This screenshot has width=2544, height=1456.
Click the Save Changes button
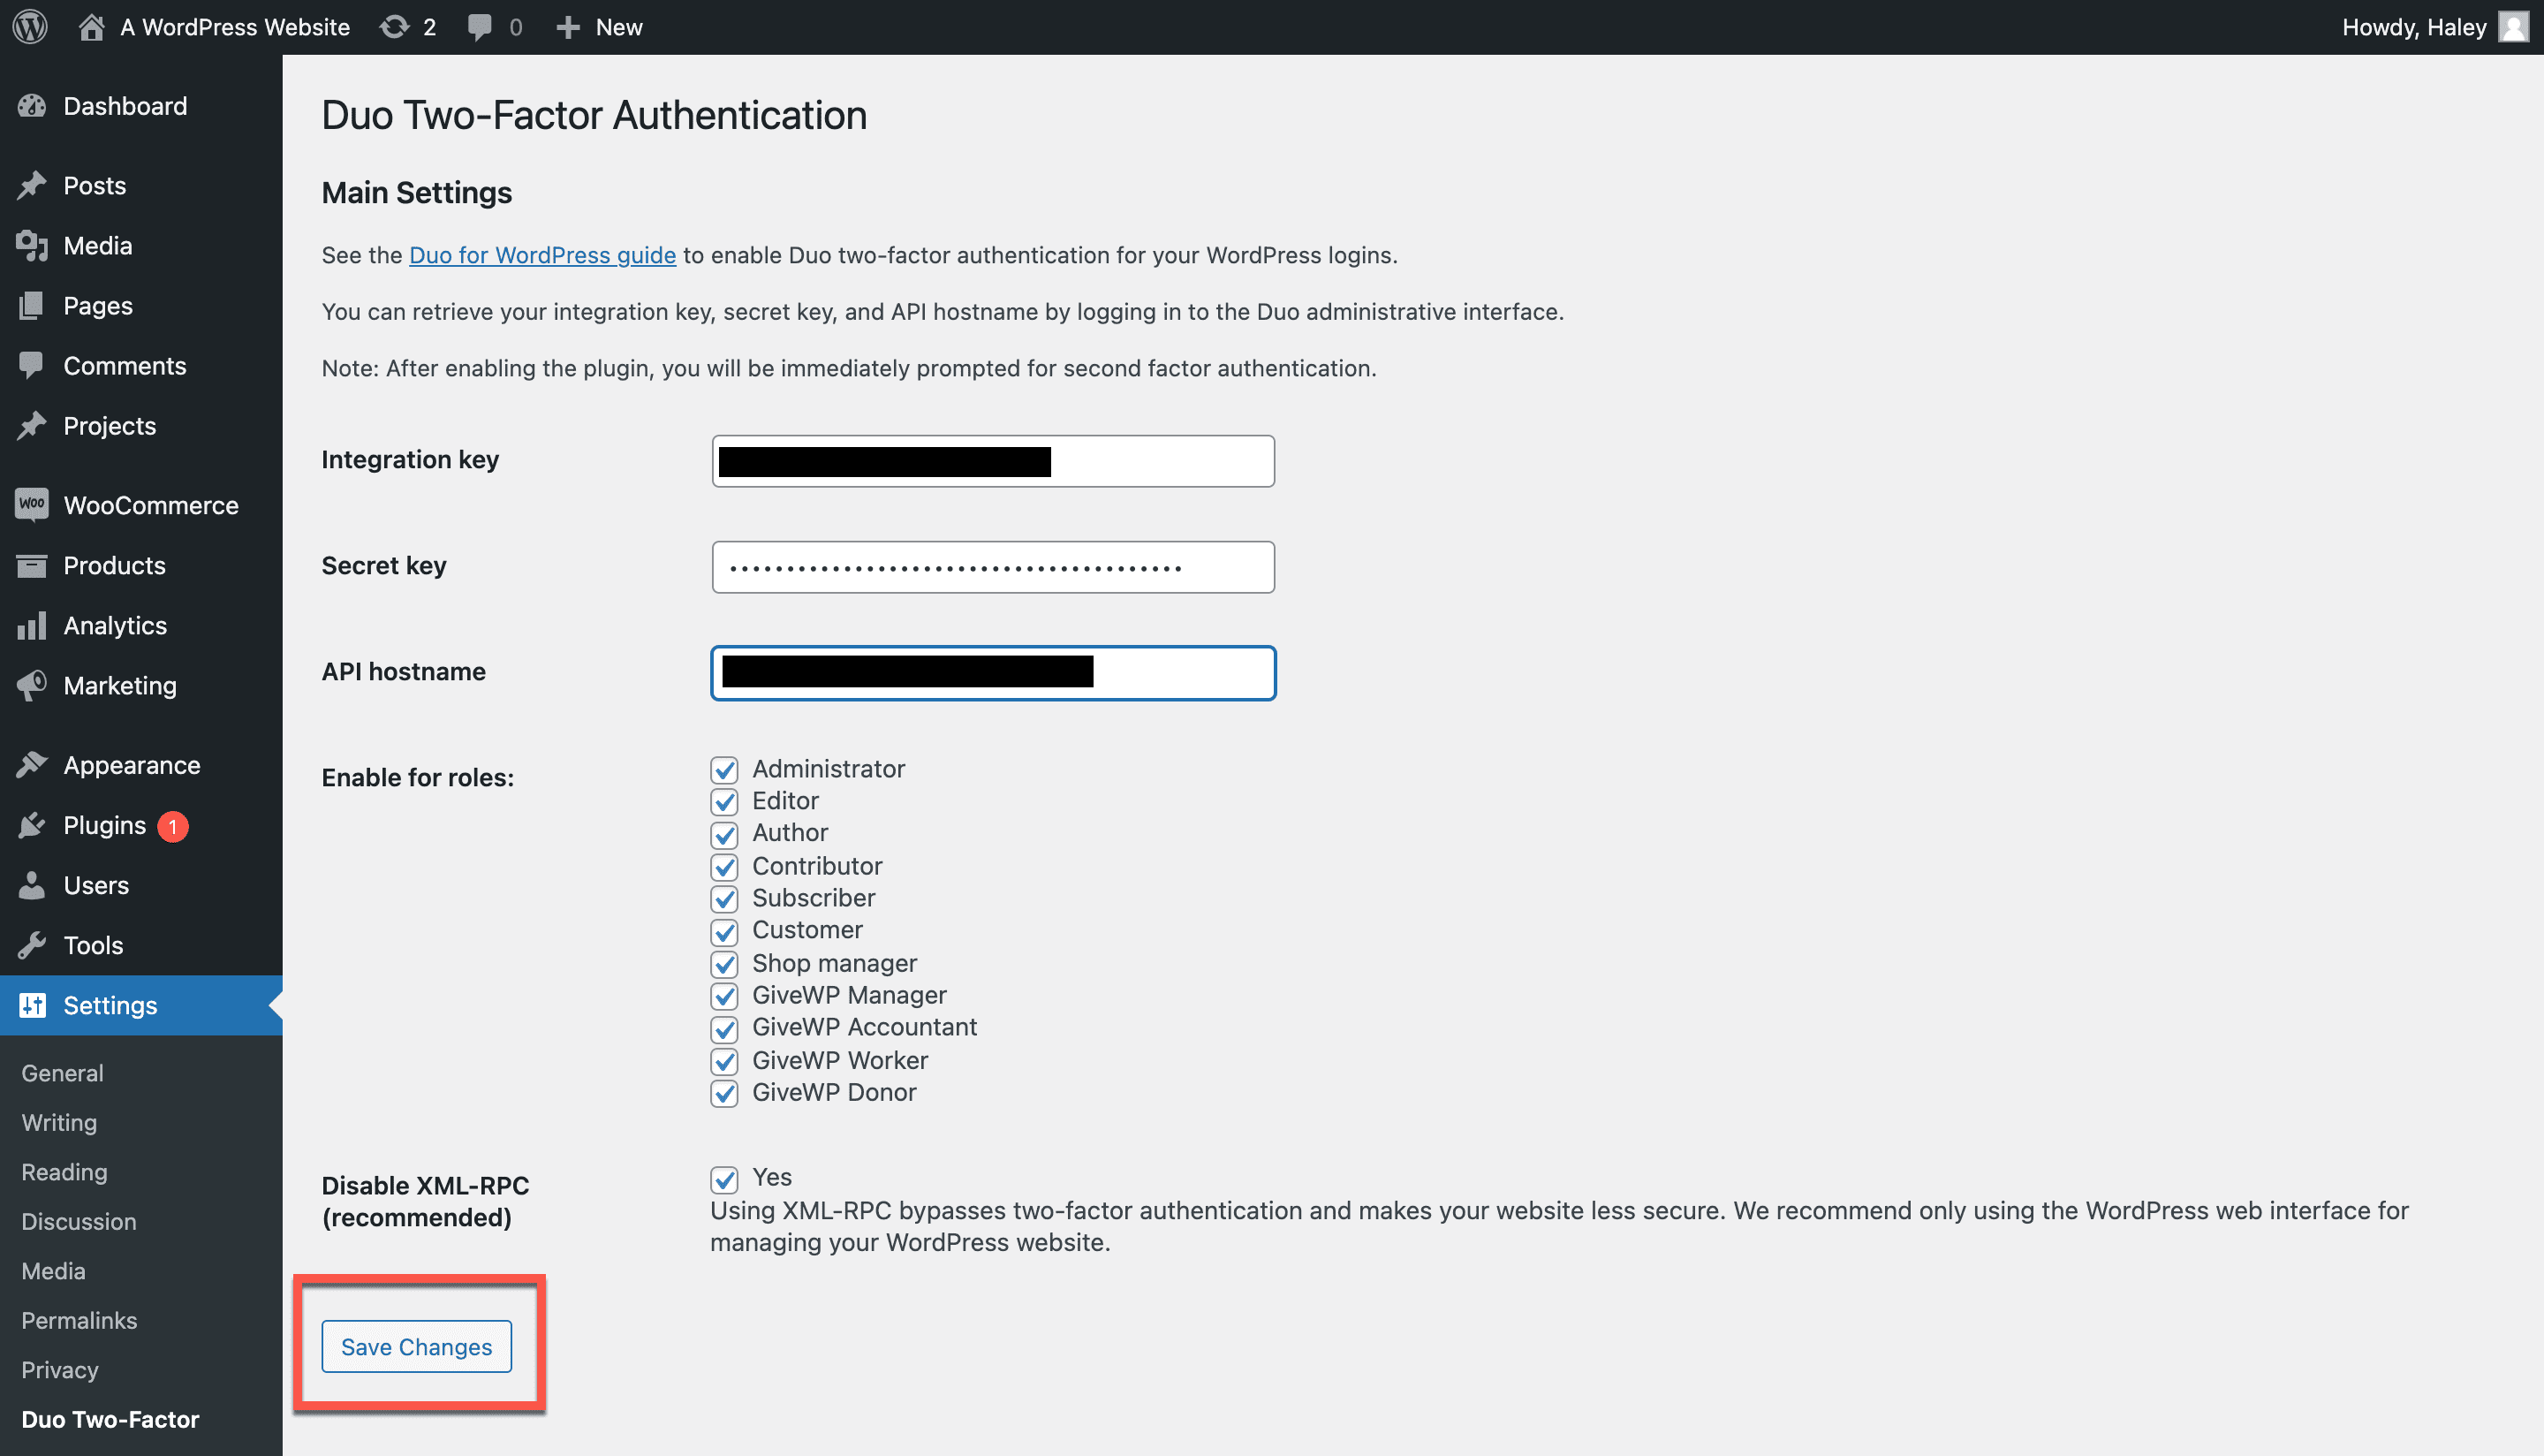416,1346
